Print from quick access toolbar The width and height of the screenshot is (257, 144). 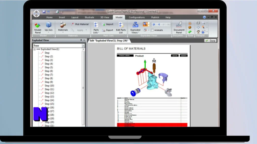pyautogui.click(x=57, y=11)
